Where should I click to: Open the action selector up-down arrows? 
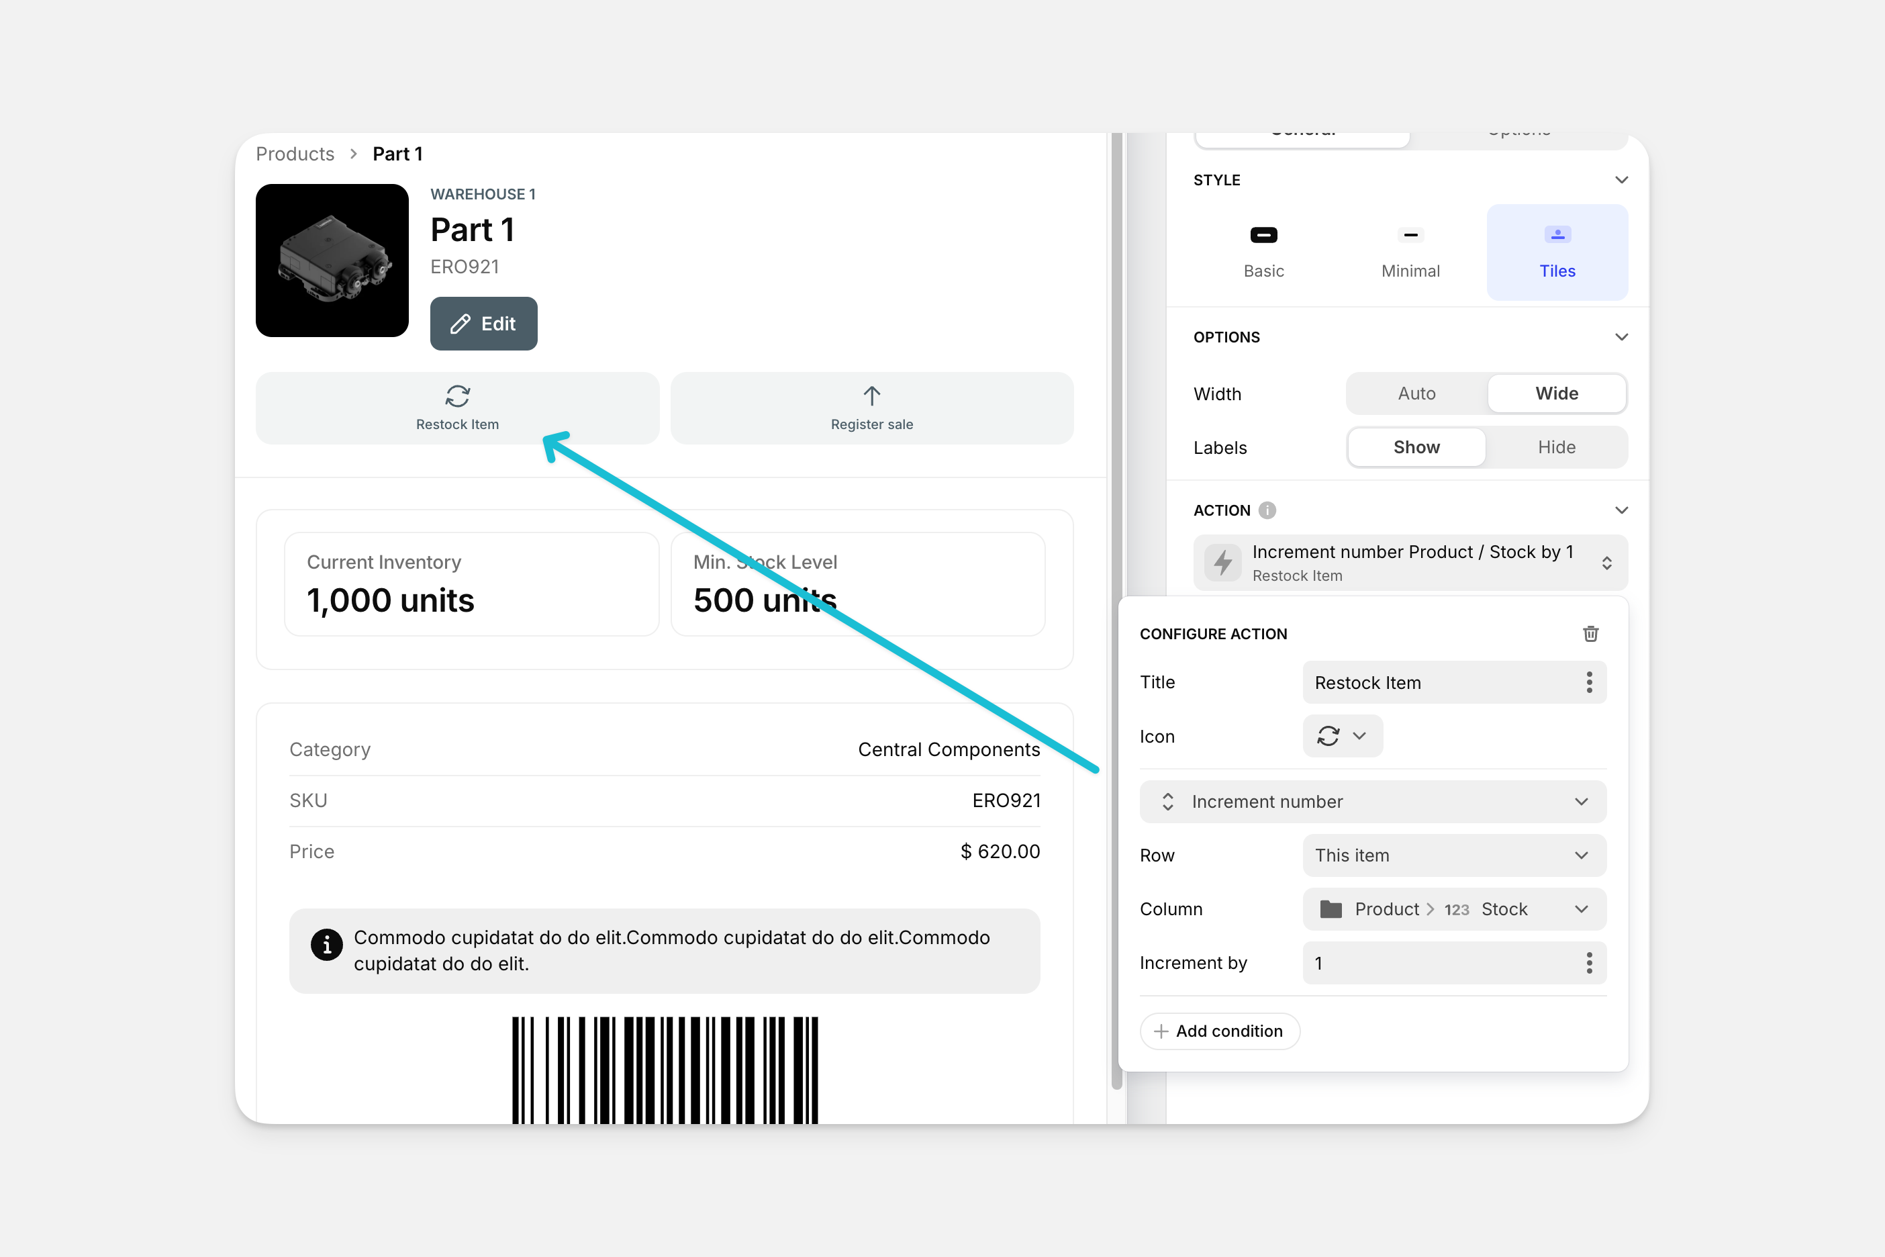1607,563
